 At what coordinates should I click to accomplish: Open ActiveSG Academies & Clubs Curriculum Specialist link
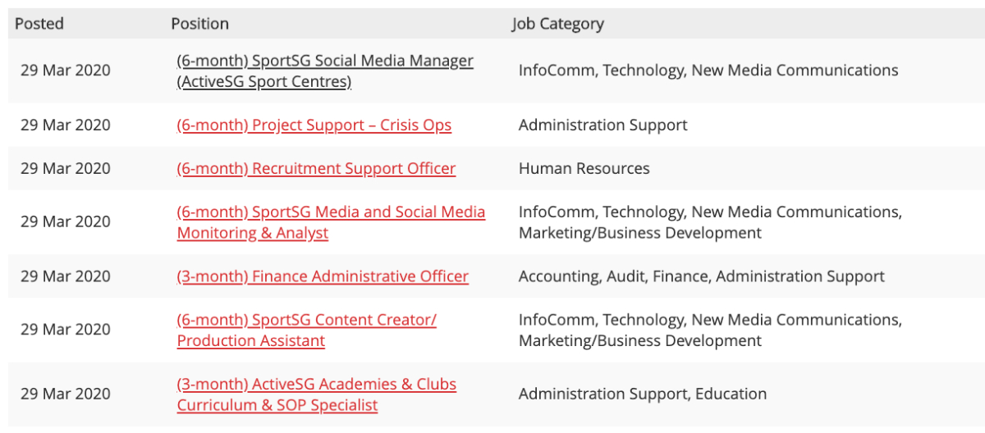coord(316,385)
